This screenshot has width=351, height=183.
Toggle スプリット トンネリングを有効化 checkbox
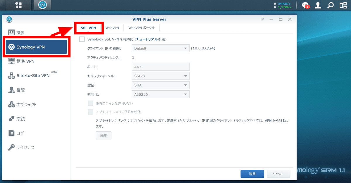point(90,112)
